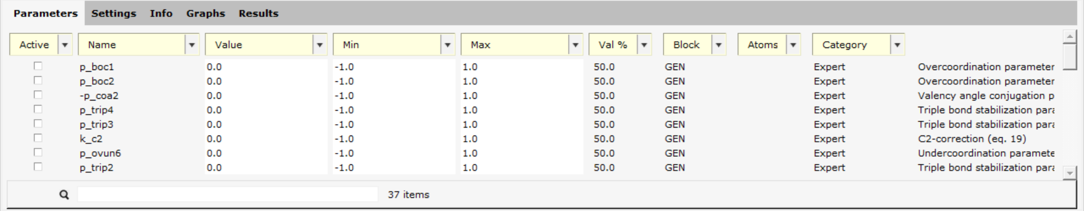Select the p_trip2 parameter name
Image resolution: width=1084 pixels, height=211 pixels.
click(97, 168)
